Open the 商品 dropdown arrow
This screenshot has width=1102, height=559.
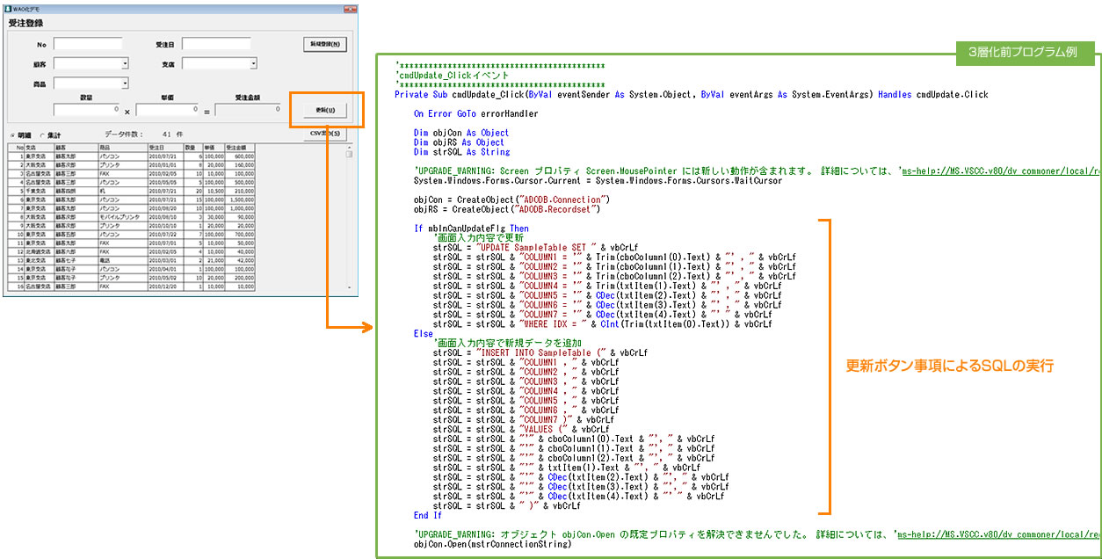click(x=125, y=83)
